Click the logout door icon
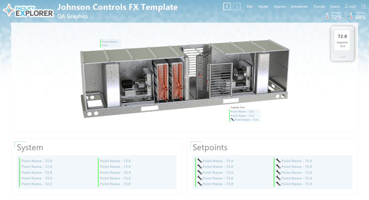369x200 pixels. [x=363, y=6]
